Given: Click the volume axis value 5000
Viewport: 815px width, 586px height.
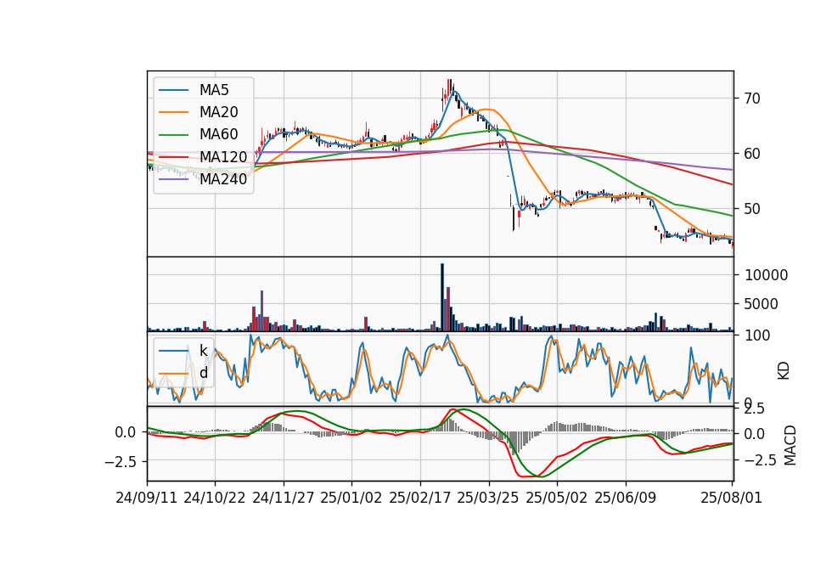Looking at the screenshot, I should click(762, 304).
